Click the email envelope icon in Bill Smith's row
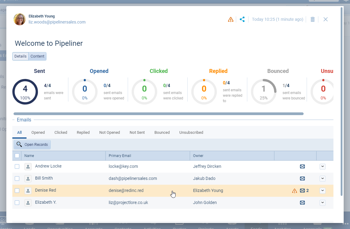Screen dimensions: 350x229 [302, 179]
